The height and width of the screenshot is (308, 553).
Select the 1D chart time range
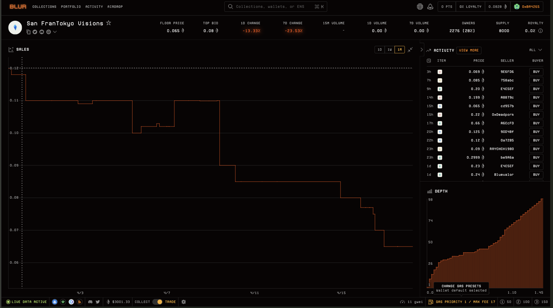379,50
